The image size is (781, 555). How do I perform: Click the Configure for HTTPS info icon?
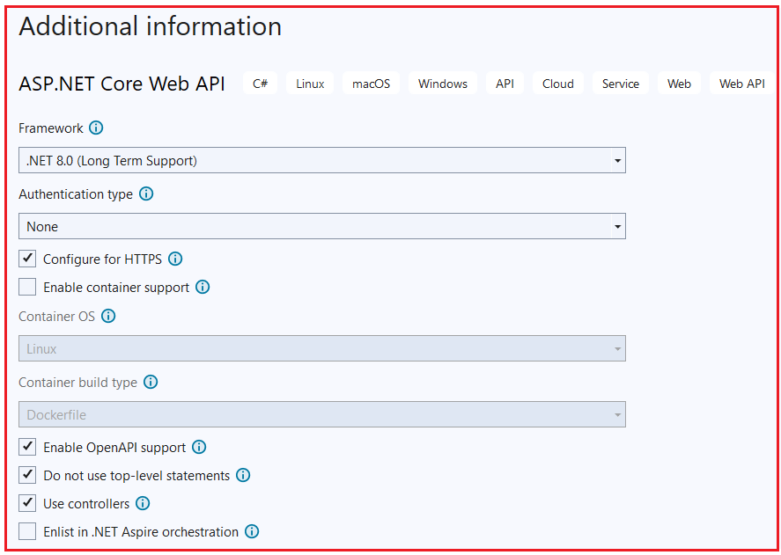175,259
